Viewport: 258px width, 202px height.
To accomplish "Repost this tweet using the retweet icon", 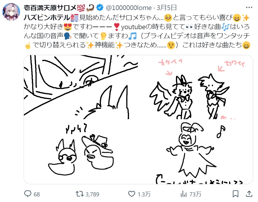I will (x=80, y=194).
